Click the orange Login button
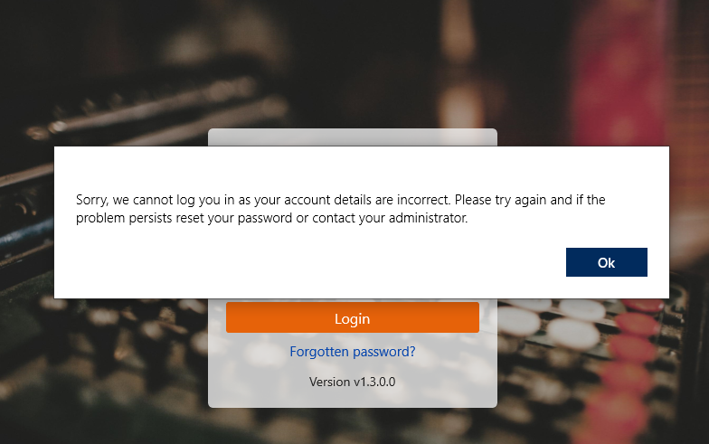 353,318
